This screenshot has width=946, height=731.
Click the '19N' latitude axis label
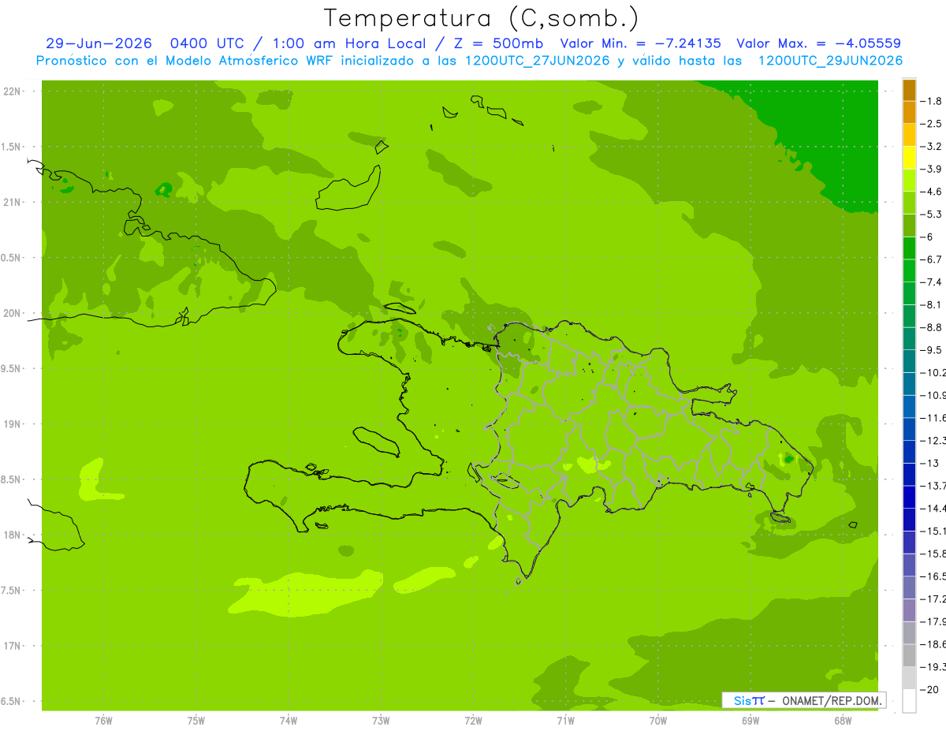(13, 424)
